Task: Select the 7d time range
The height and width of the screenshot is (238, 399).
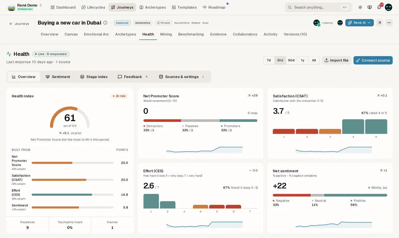Action: click(x=269, y=60)
